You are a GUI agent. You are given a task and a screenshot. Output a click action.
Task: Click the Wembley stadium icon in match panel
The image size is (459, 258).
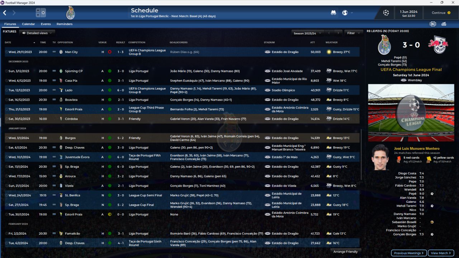[x=403, y=80]
